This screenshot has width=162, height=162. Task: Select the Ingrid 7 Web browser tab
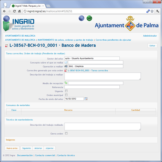(28, 6)
